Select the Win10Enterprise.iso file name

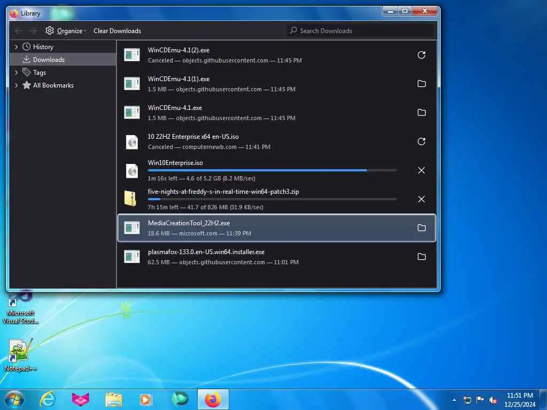[x=175, y=163]
